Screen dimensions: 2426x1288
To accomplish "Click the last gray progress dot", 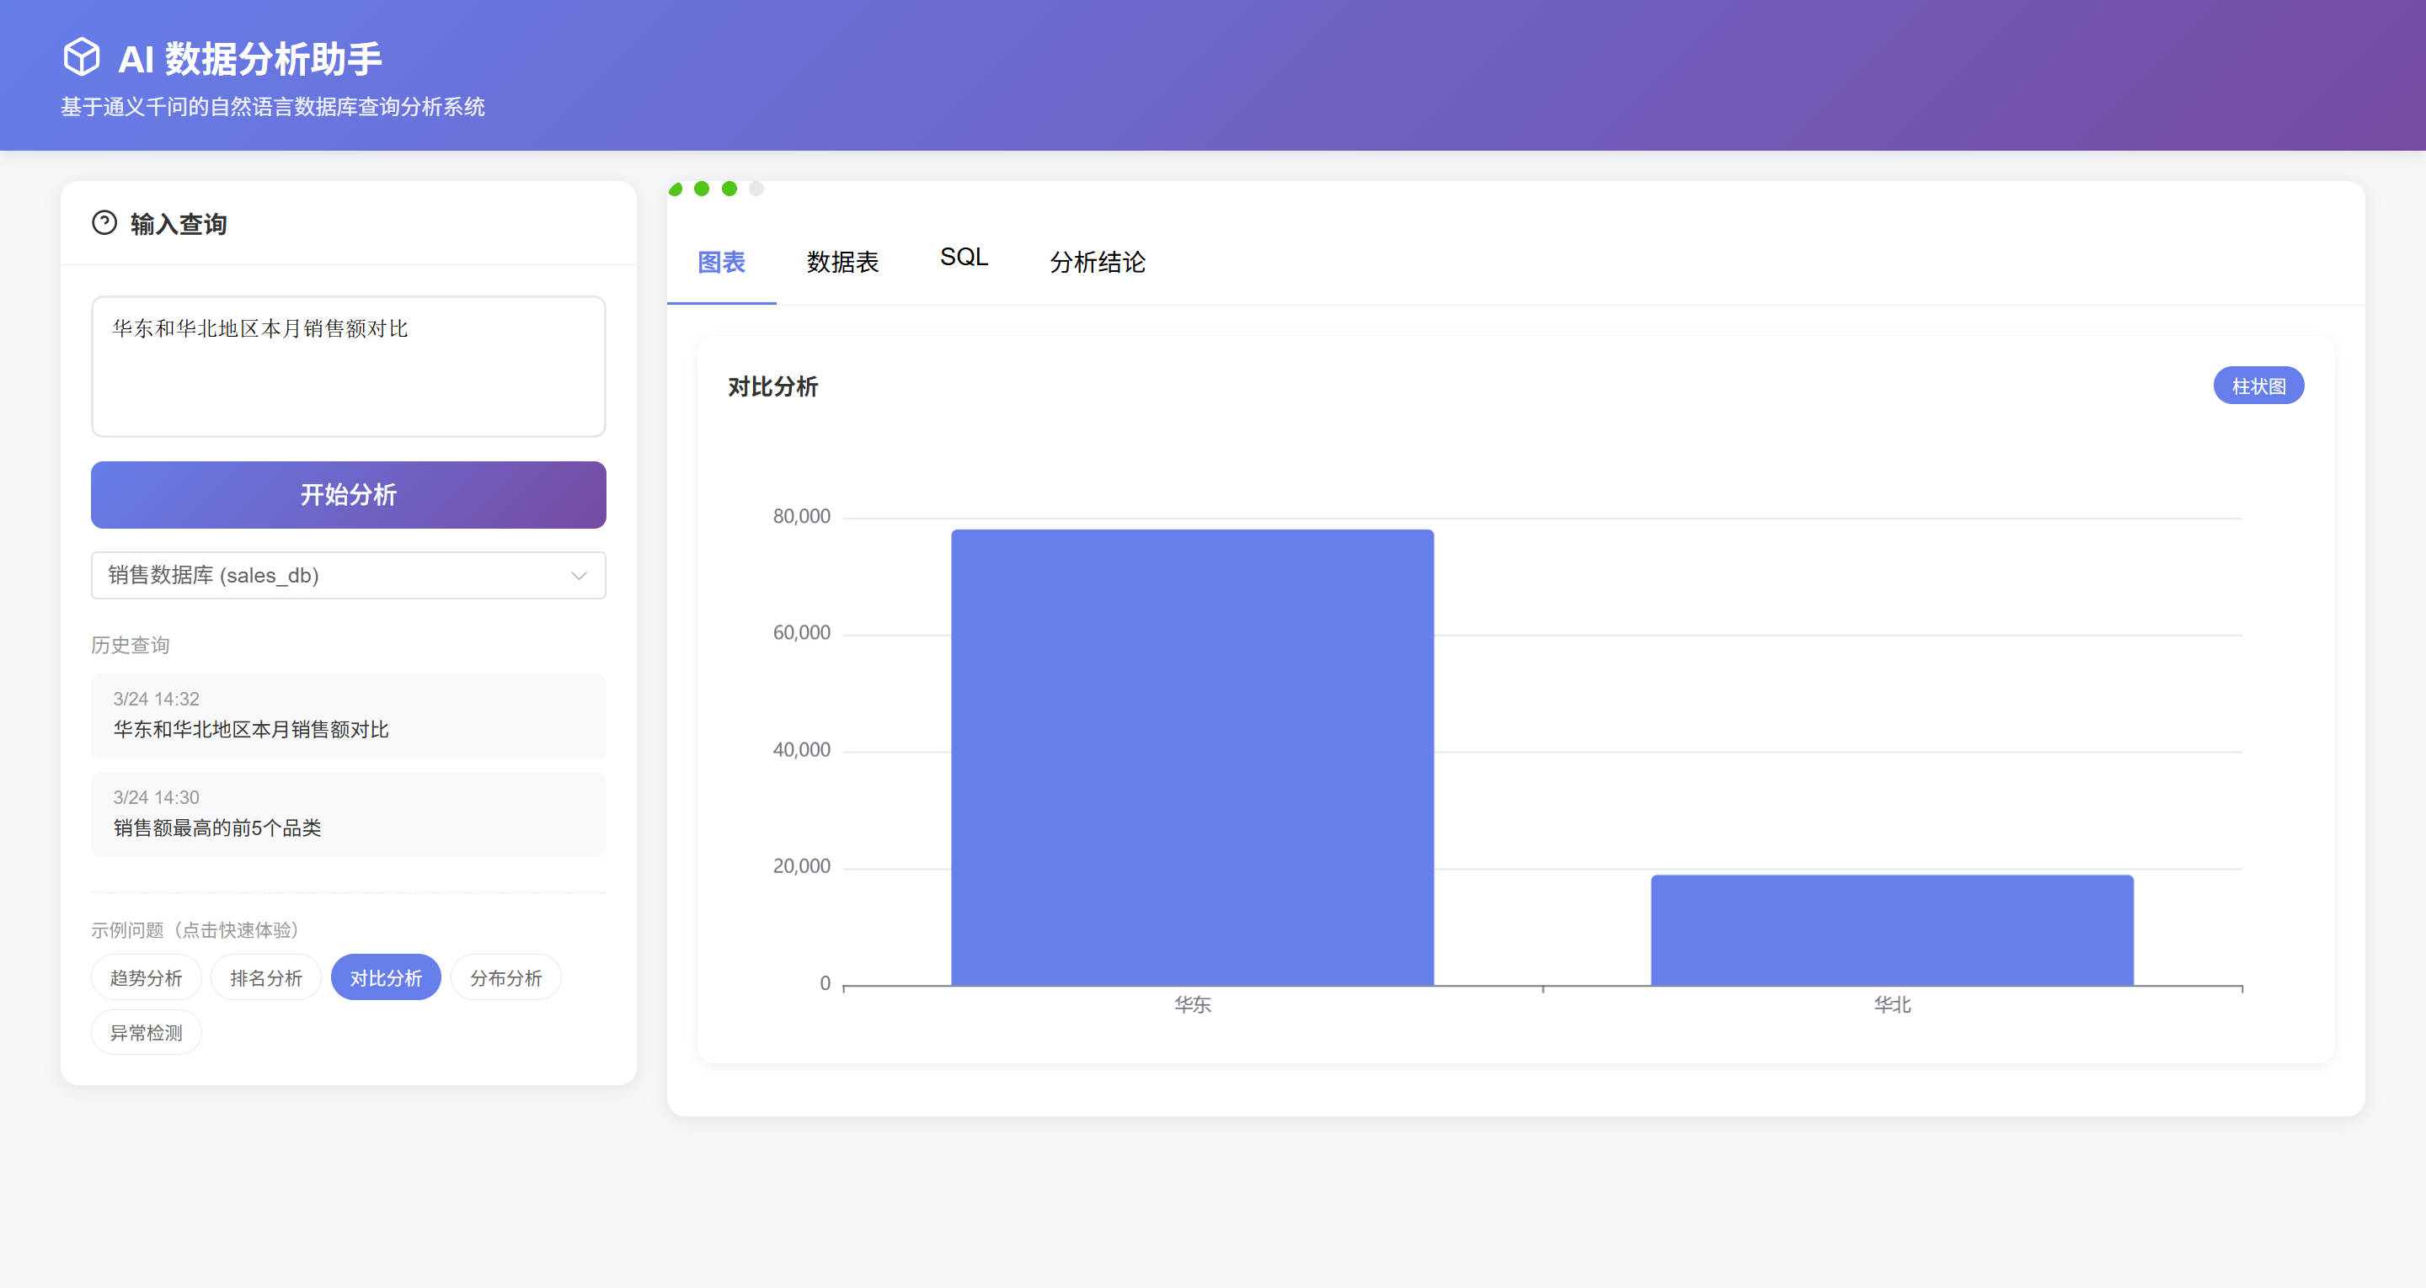I will coord(756,189).
